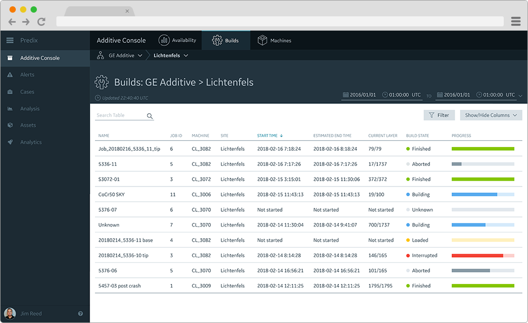Open Additive Console in sidebar
Image resolution: width=528 pixels, height=323 pixels.
pos(45,58)
